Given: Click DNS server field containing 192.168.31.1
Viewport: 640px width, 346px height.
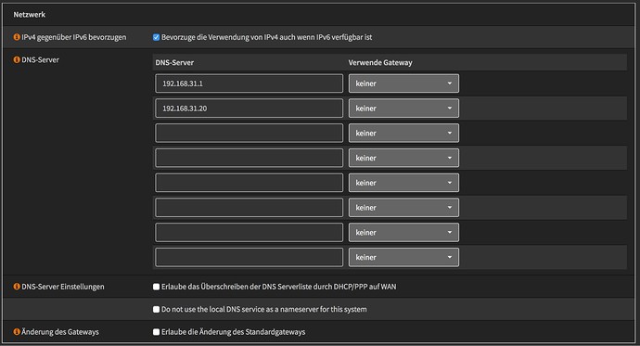Looking at the screenshot, I should coord(249,83).
